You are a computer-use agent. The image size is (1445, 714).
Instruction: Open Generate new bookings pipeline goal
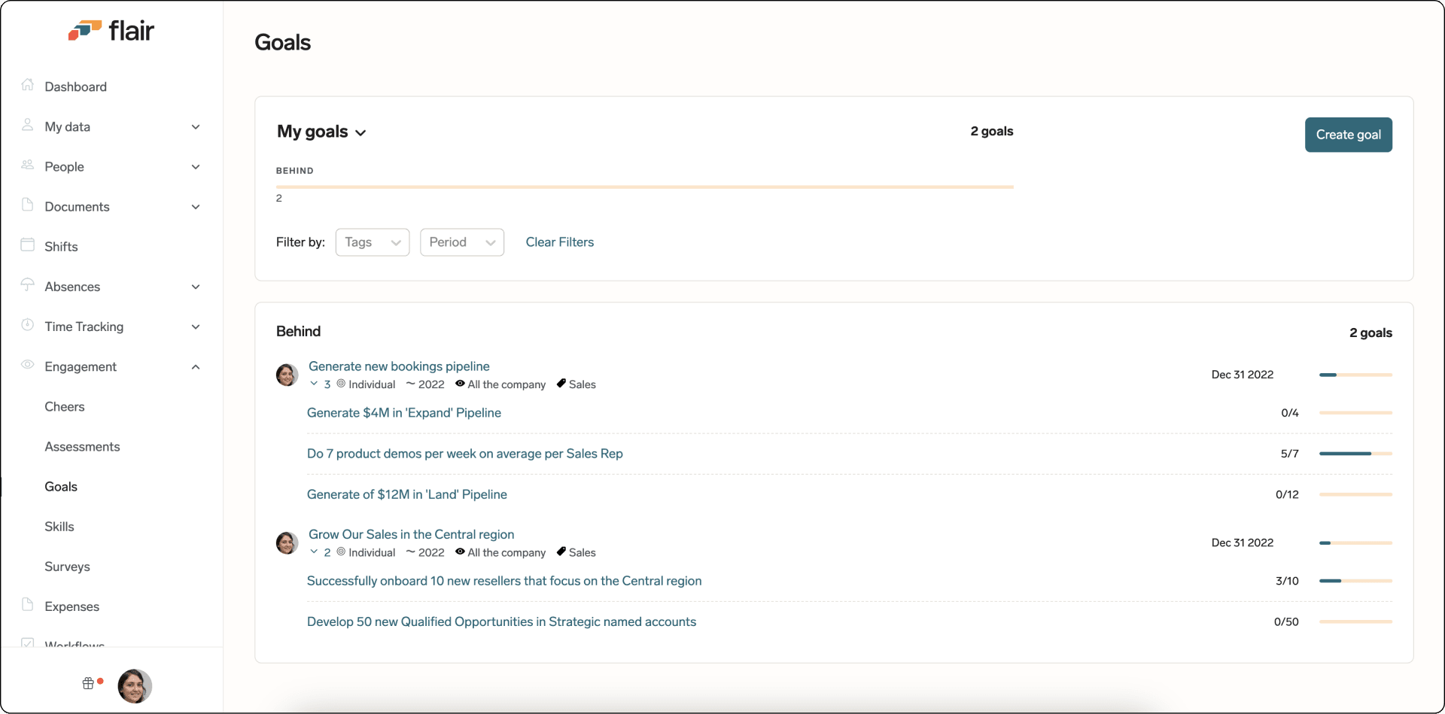399,366
